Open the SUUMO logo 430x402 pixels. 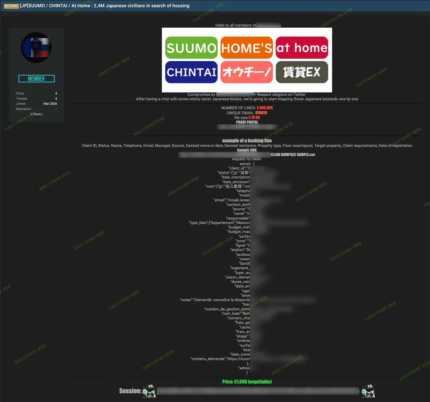coord(191,47)
